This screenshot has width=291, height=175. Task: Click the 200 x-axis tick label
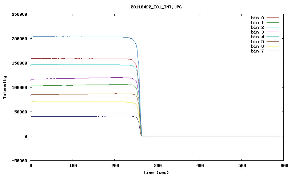click(x=115, y=166)
